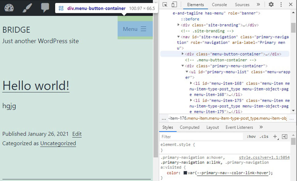
Task: Show more DevTools tabs chevron
Action: coord(258,4)
